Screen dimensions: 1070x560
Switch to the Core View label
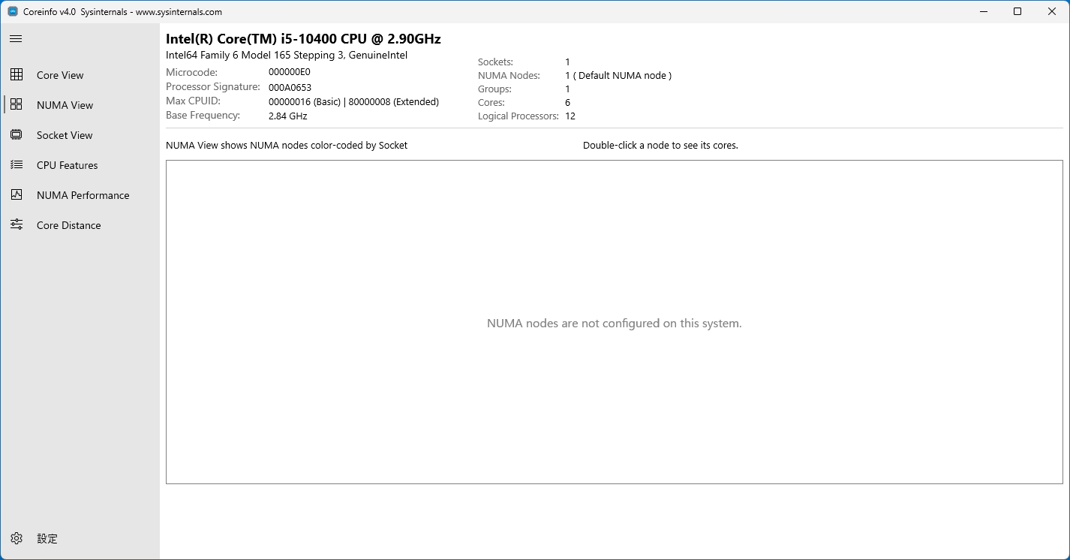(x=60, y=75)
